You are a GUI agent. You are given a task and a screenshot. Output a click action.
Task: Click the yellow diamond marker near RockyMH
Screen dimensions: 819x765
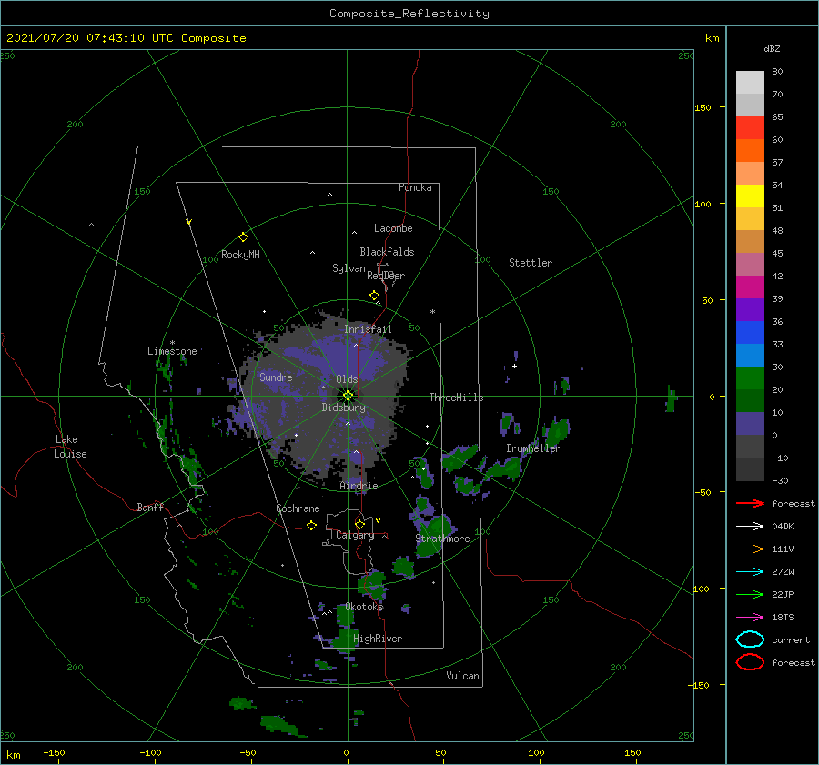pos(243,237)
